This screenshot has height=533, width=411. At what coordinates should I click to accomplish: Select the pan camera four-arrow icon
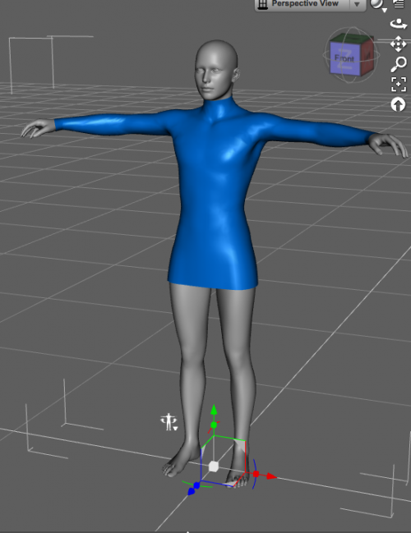[399, 44]
